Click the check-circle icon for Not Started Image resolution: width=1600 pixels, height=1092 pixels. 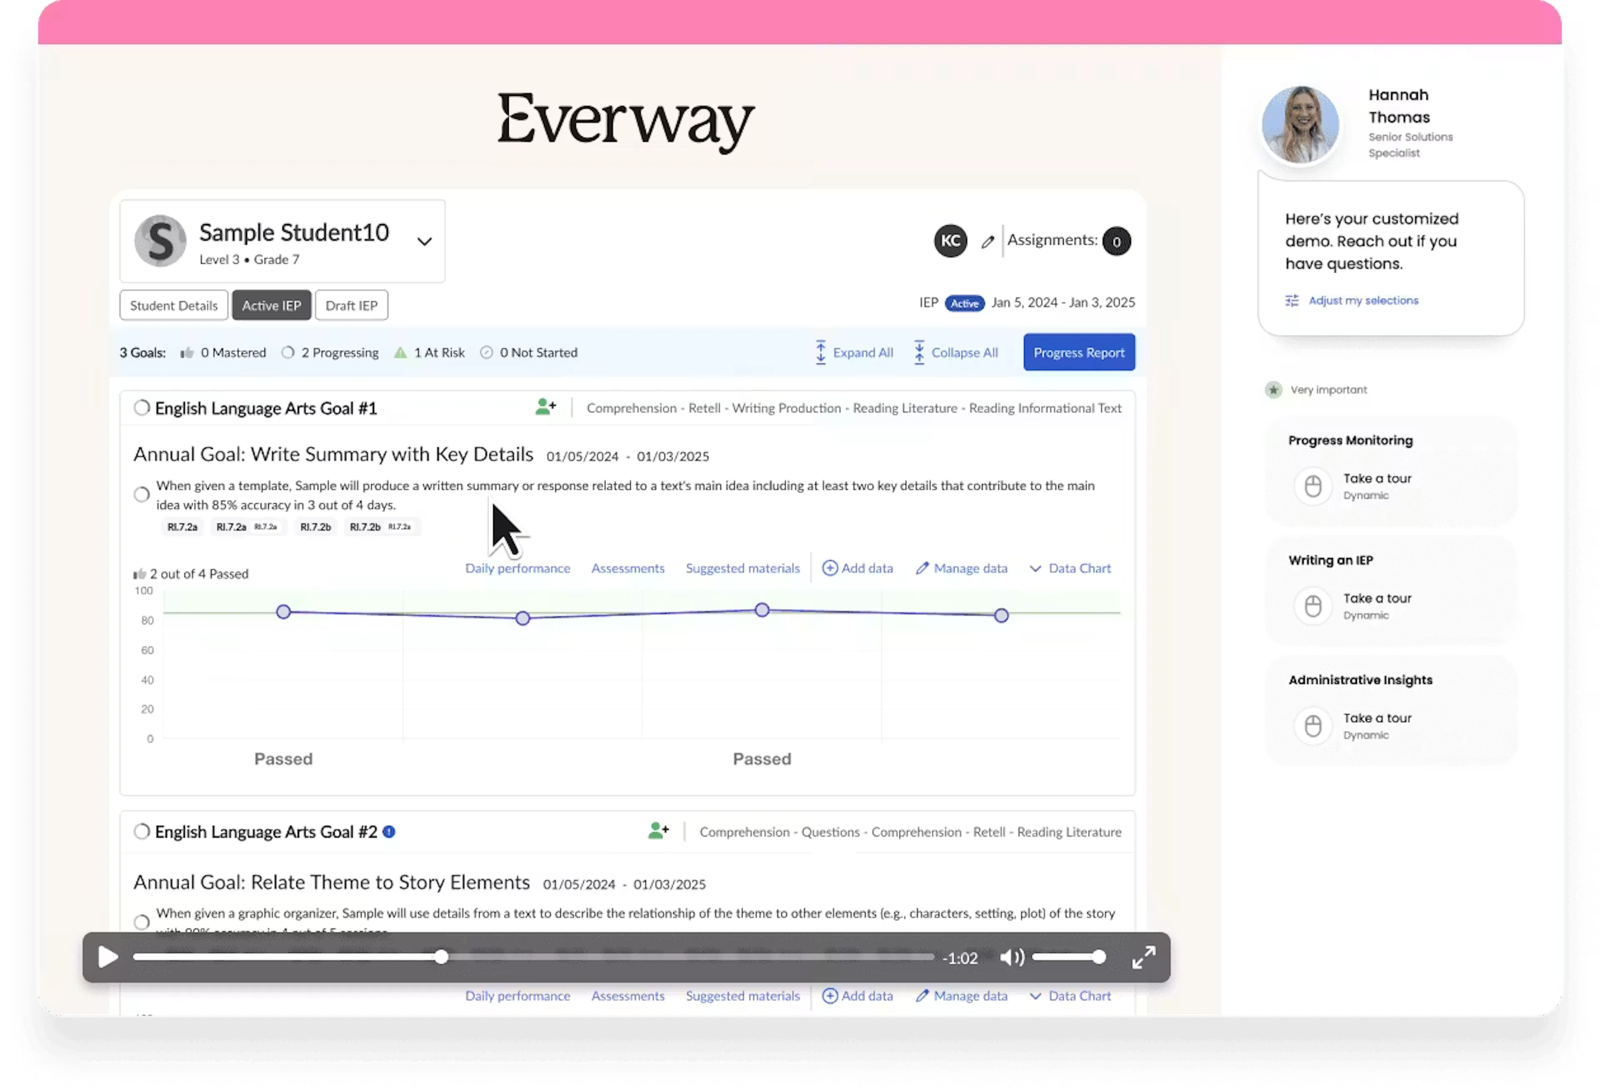pyautogui.click(x=487, y=352)
